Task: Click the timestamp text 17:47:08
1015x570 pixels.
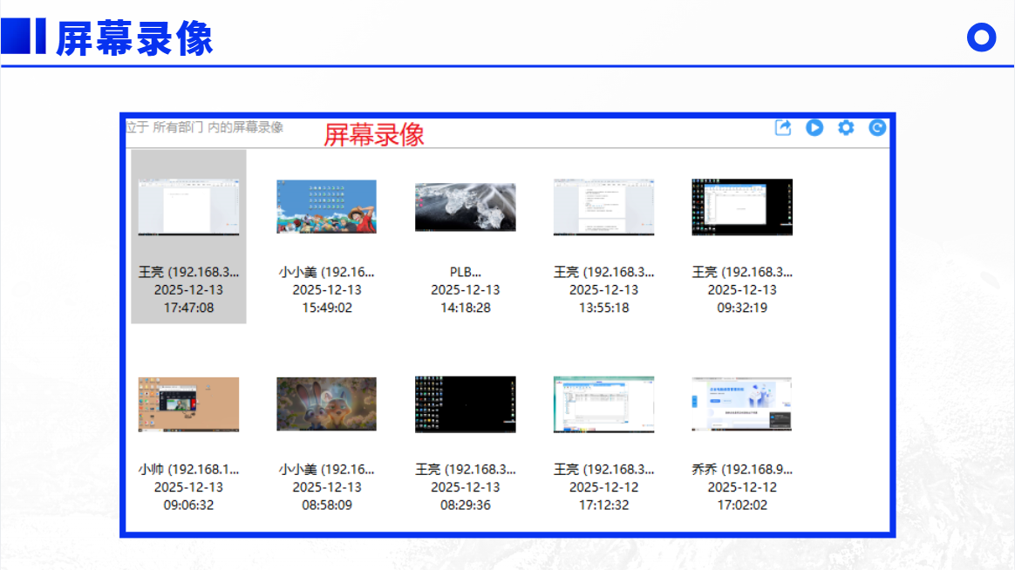Action: pyautogui.click(x=188, y=308)
